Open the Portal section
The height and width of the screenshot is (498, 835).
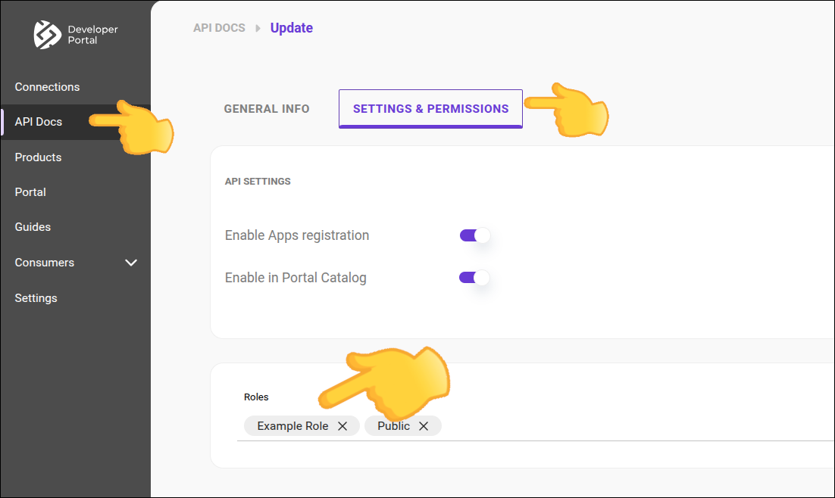pyautogui.click(x=30, y=191)
